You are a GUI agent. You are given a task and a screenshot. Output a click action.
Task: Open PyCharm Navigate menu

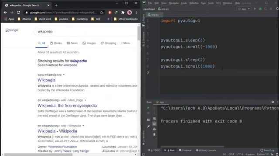174,3
